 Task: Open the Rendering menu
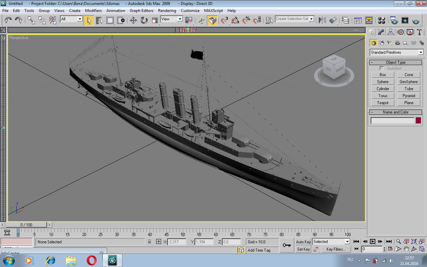(167, 11)
